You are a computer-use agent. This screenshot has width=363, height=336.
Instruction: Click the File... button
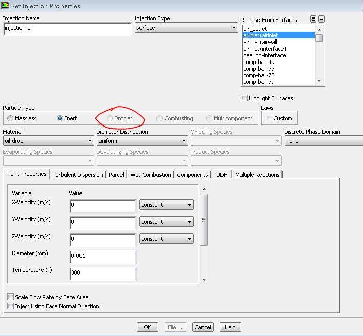(175, 327)
